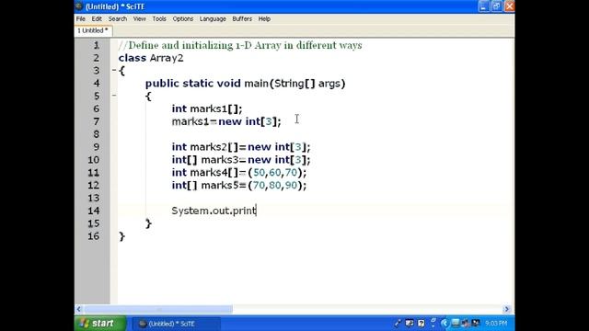
Task: Click line number 16 in the margin
Action: coord(94,236)
